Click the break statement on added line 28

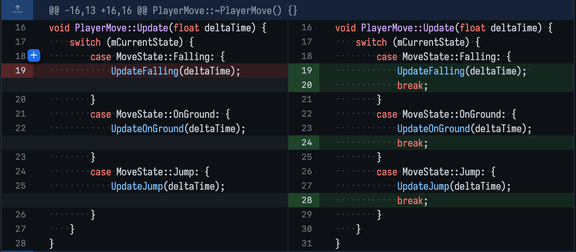click(410, 201)
